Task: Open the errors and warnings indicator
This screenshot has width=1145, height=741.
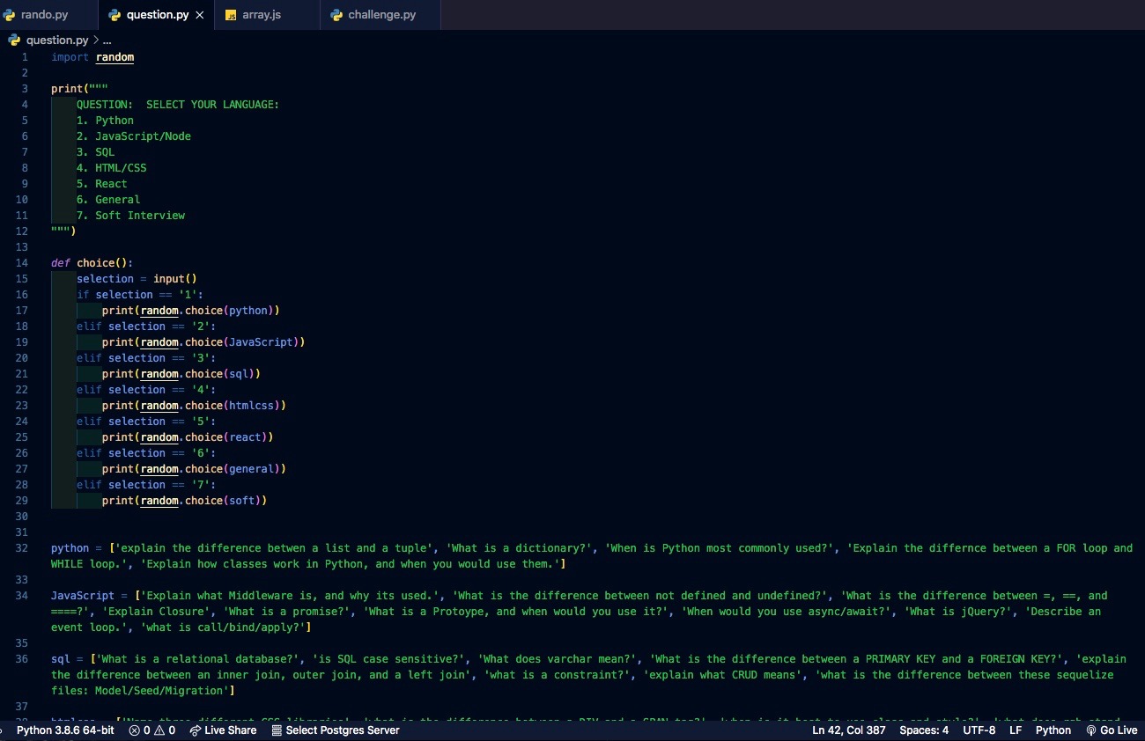Action: (x=151, y=730)
